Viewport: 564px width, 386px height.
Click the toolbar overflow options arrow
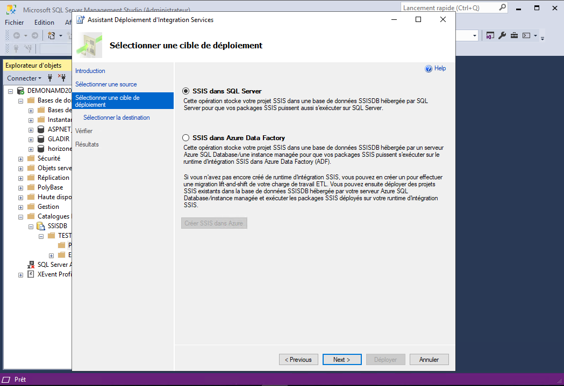pyautogui.click(x=542, y=38)
